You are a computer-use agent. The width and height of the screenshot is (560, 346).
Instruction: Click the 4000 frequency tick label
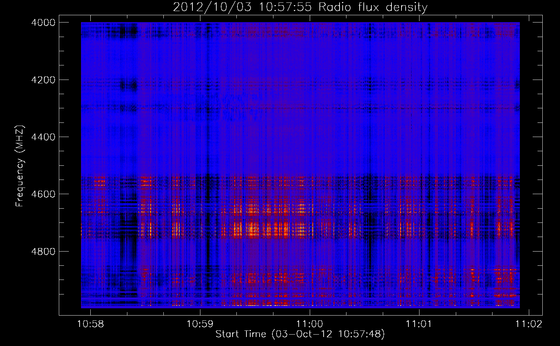pyautogui.click(x=43, y=22)
